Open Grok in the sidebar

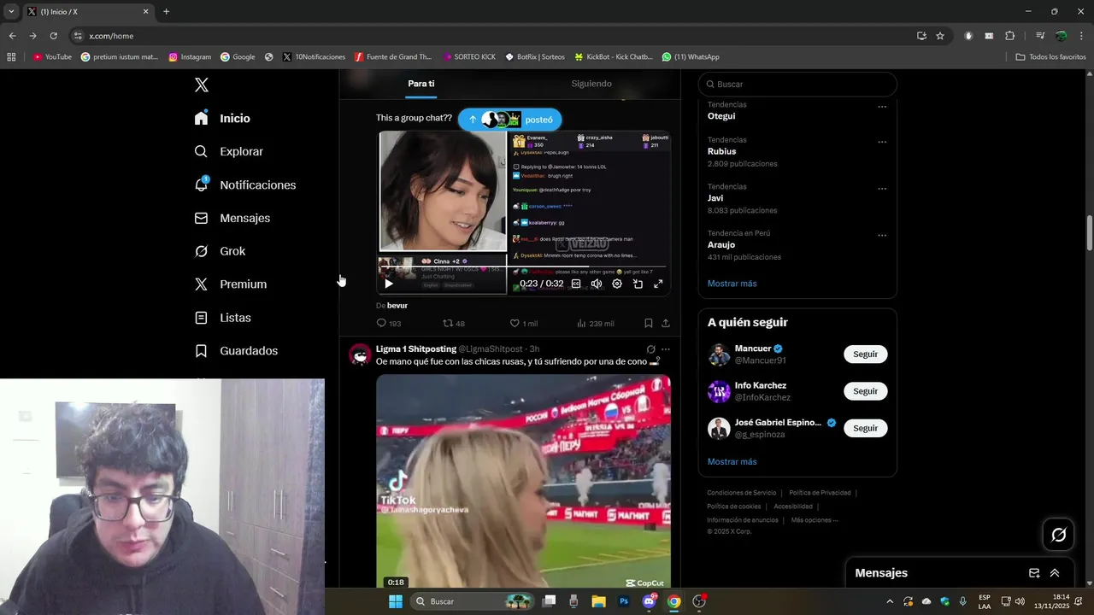click(220, 251)
